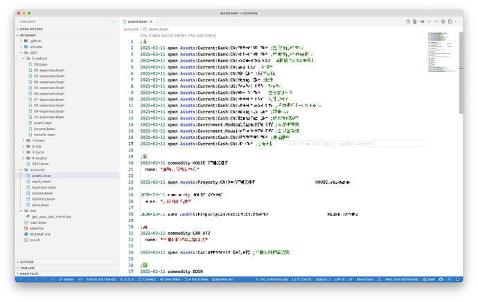The image size is (478, 302).
Task: Close the assets.bean editor tab
Action: (151, 21)
